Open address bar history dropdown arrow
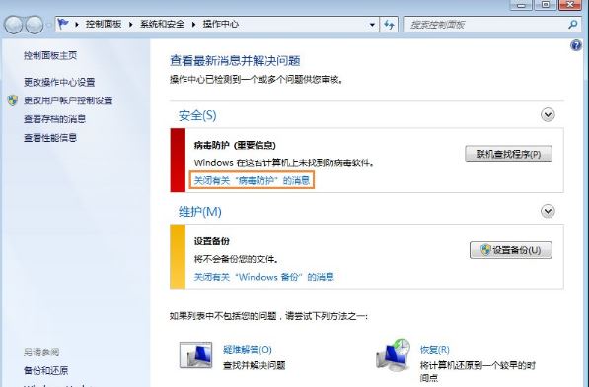Image resolution: width=589 pixels, height=387 pixels. [x=372, y=25]
